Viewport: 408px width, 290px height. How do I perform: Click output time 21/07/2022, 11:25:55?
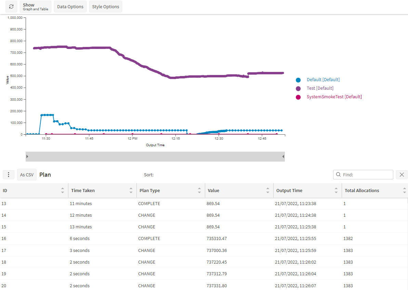pos(295,239)
